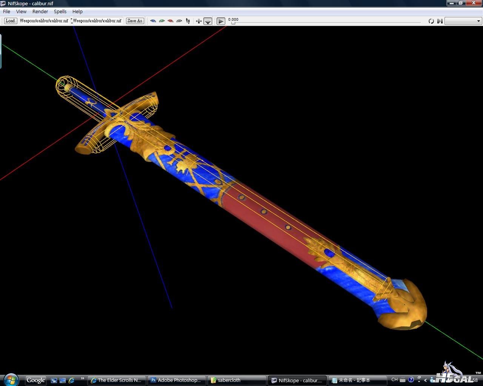The height and width of the screenshot is (386, 483).
Task: Focus the save file path field
Action: (x=98, y=21)
